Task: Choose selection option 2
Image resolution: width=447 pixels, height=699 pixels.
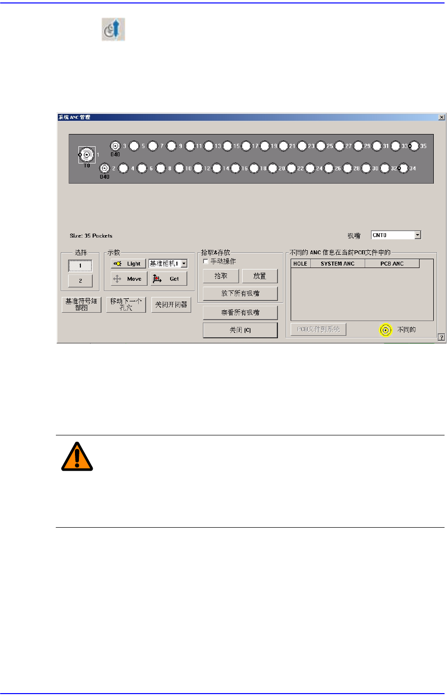Action: [80, 281]
